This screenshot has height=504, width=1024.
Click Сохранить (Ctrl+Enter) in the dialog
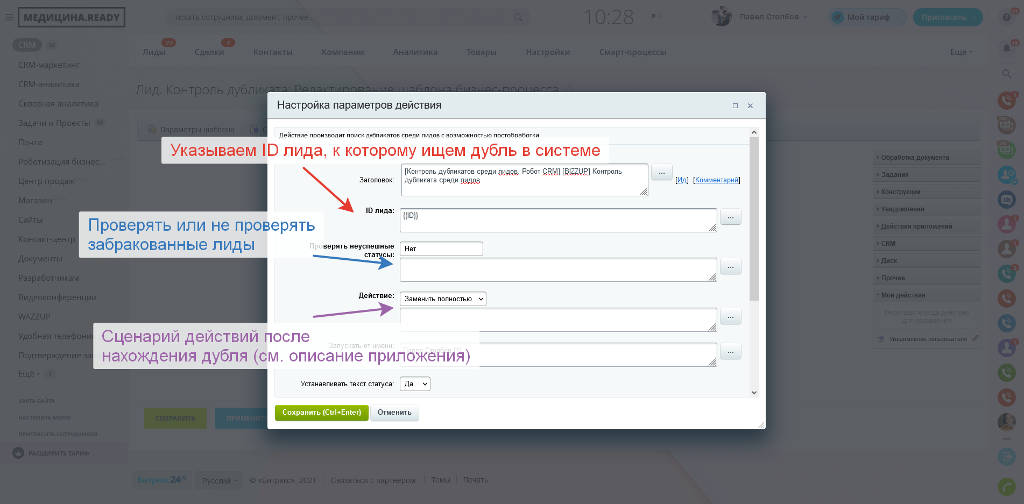tap(322, 413)
